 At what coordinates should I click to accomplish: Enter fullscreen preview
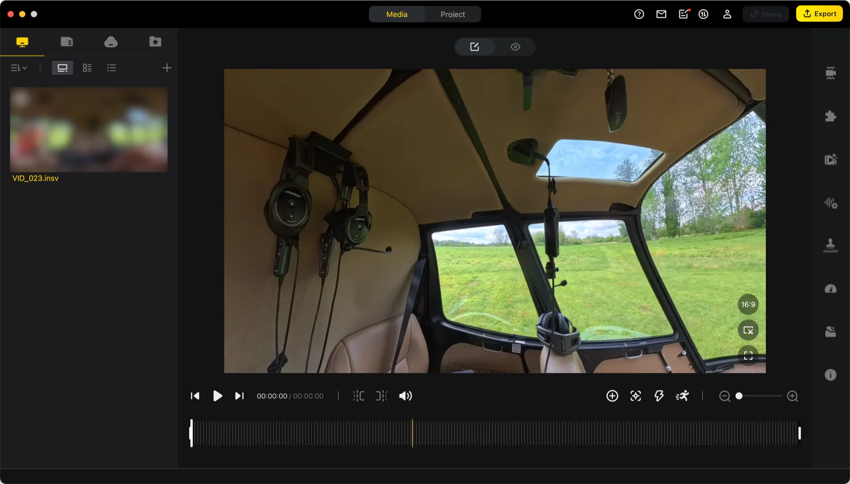pyautogui.click(x=748, y=356)
